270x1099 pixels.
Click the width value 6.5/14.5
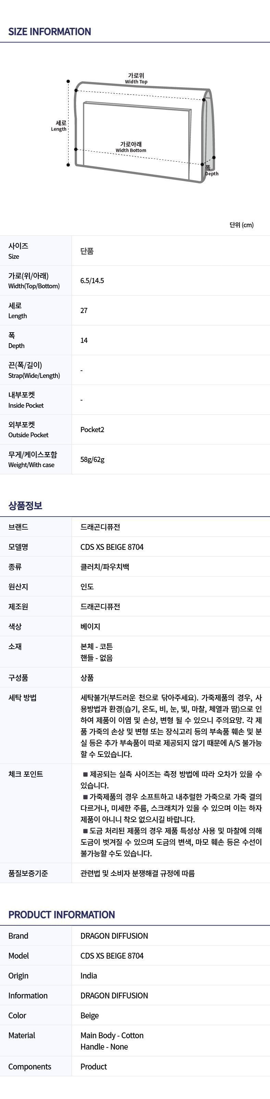click(92, 281)
